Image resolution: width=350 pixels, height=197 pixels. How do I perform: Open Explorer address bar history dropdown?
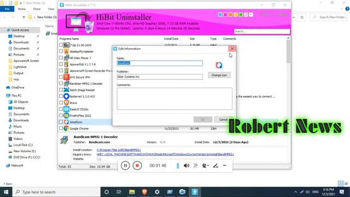294,17
